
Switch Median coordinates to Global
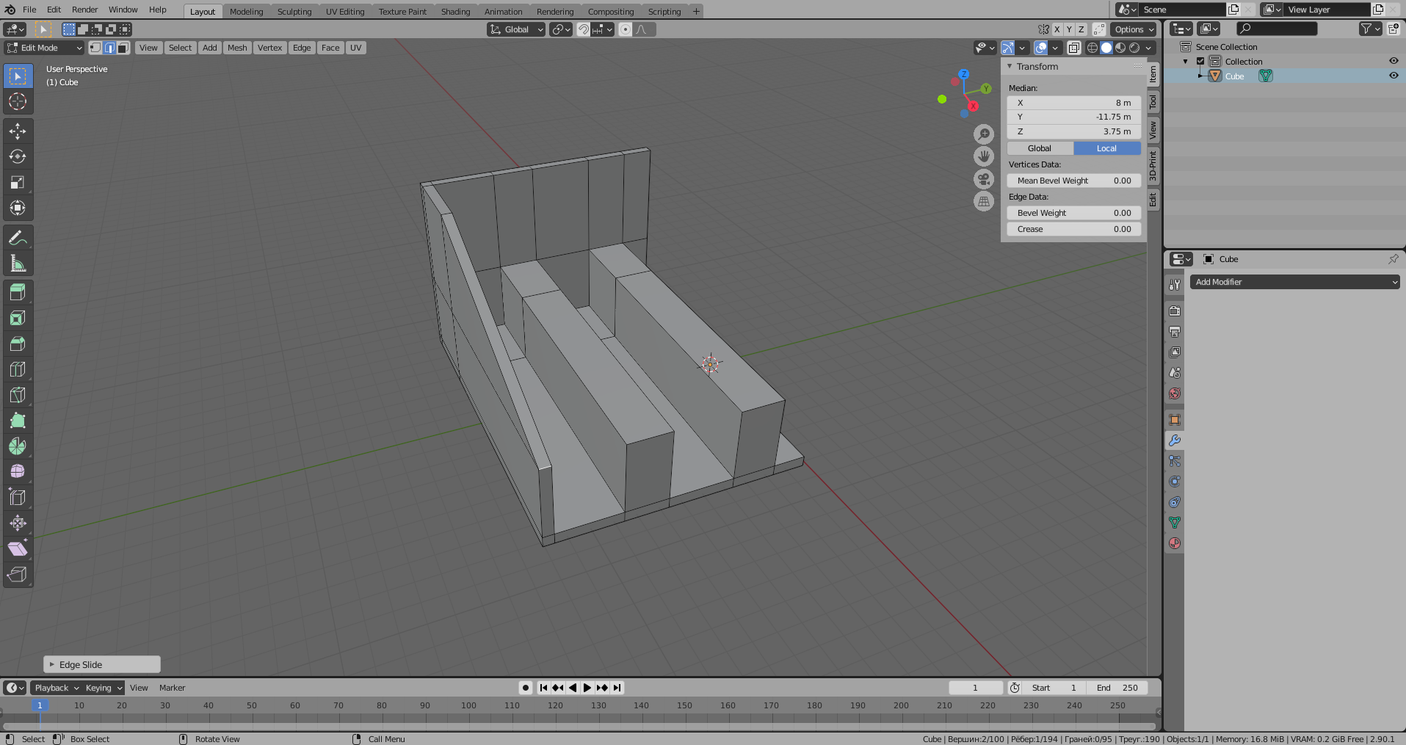[1040, 148]
